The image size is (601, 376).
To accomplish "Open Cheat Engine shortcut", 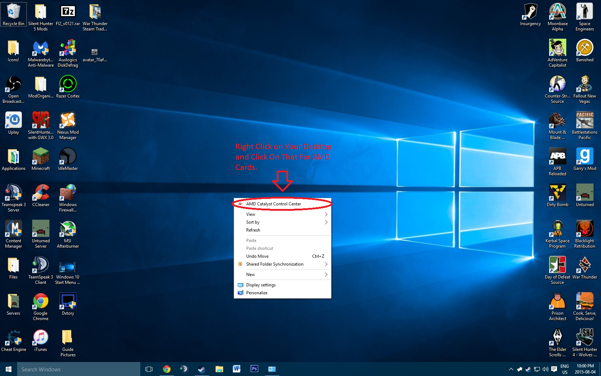I will pos(14,341).
